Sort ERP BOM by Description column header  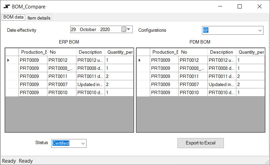pyautogui.click(x=90, y=52)
